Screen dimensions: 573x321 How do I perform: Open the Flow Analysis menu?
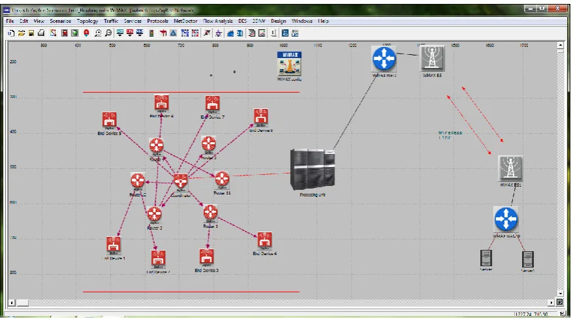(218, 21)
